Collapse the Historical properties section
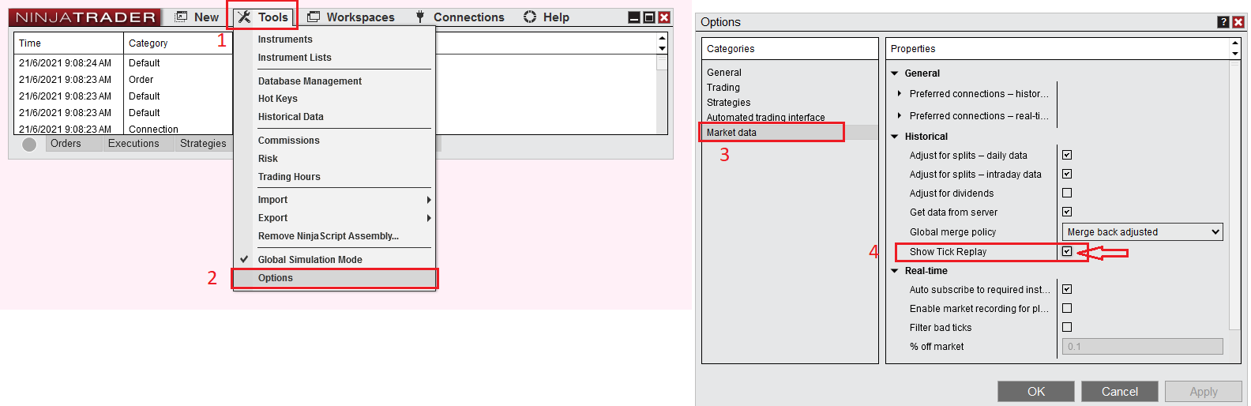The image size is (1251, 406). 895,137
